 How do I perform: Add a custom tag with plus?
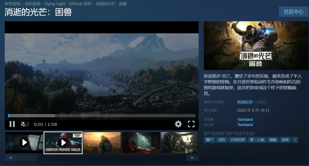(295, 140)
